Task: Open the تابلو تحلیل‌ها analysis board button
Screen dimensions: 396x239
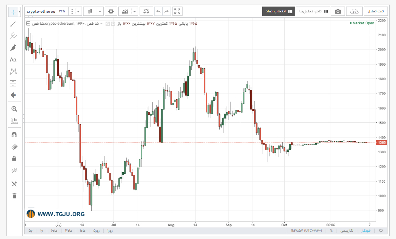Action: click(x=313, y=11)
